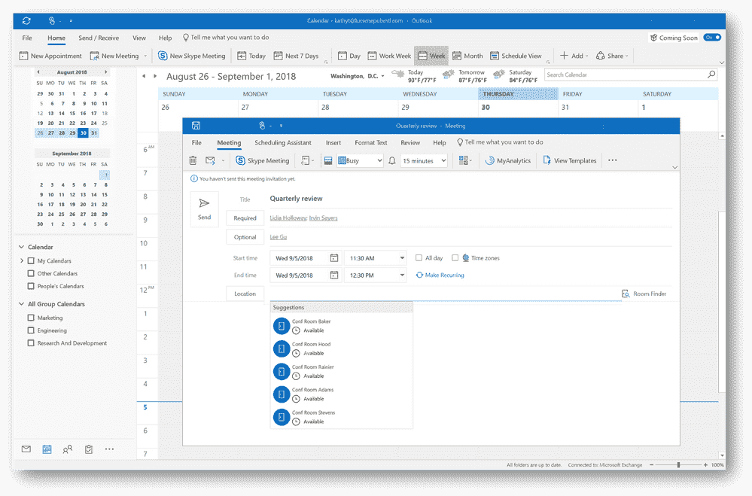Click the reminder bell icon

pos(392,161)
